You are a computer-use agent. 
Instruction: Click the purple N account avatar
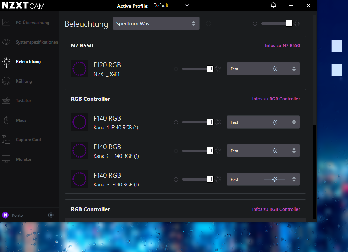6,215
